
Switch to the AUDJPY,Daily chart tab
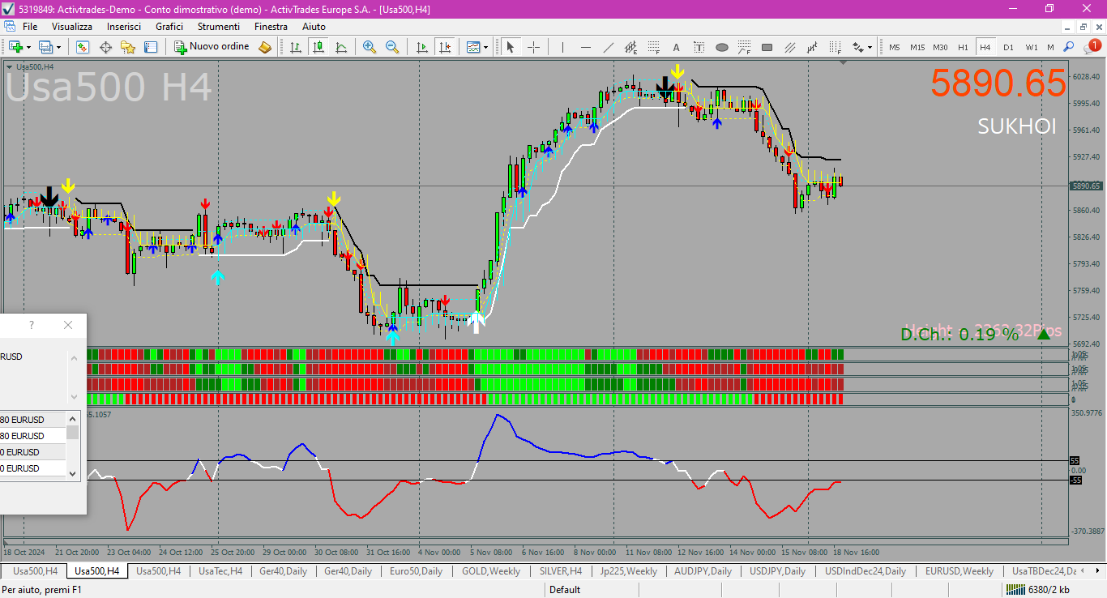(703, 571)
